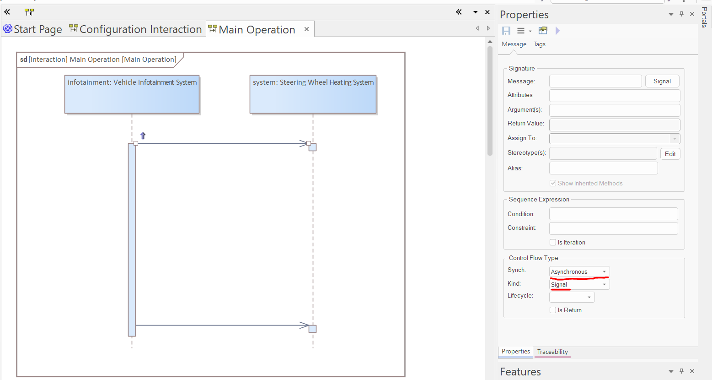The width and height of the screenshot is (712, 380).
Task: Open the hamburger menu in Properties toolbar
Action: tap(521, 31)
